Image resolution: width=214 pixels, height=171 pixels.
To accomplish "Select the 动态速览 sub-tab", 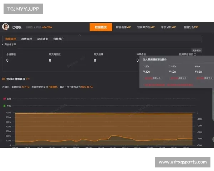I will pos(42,39).
